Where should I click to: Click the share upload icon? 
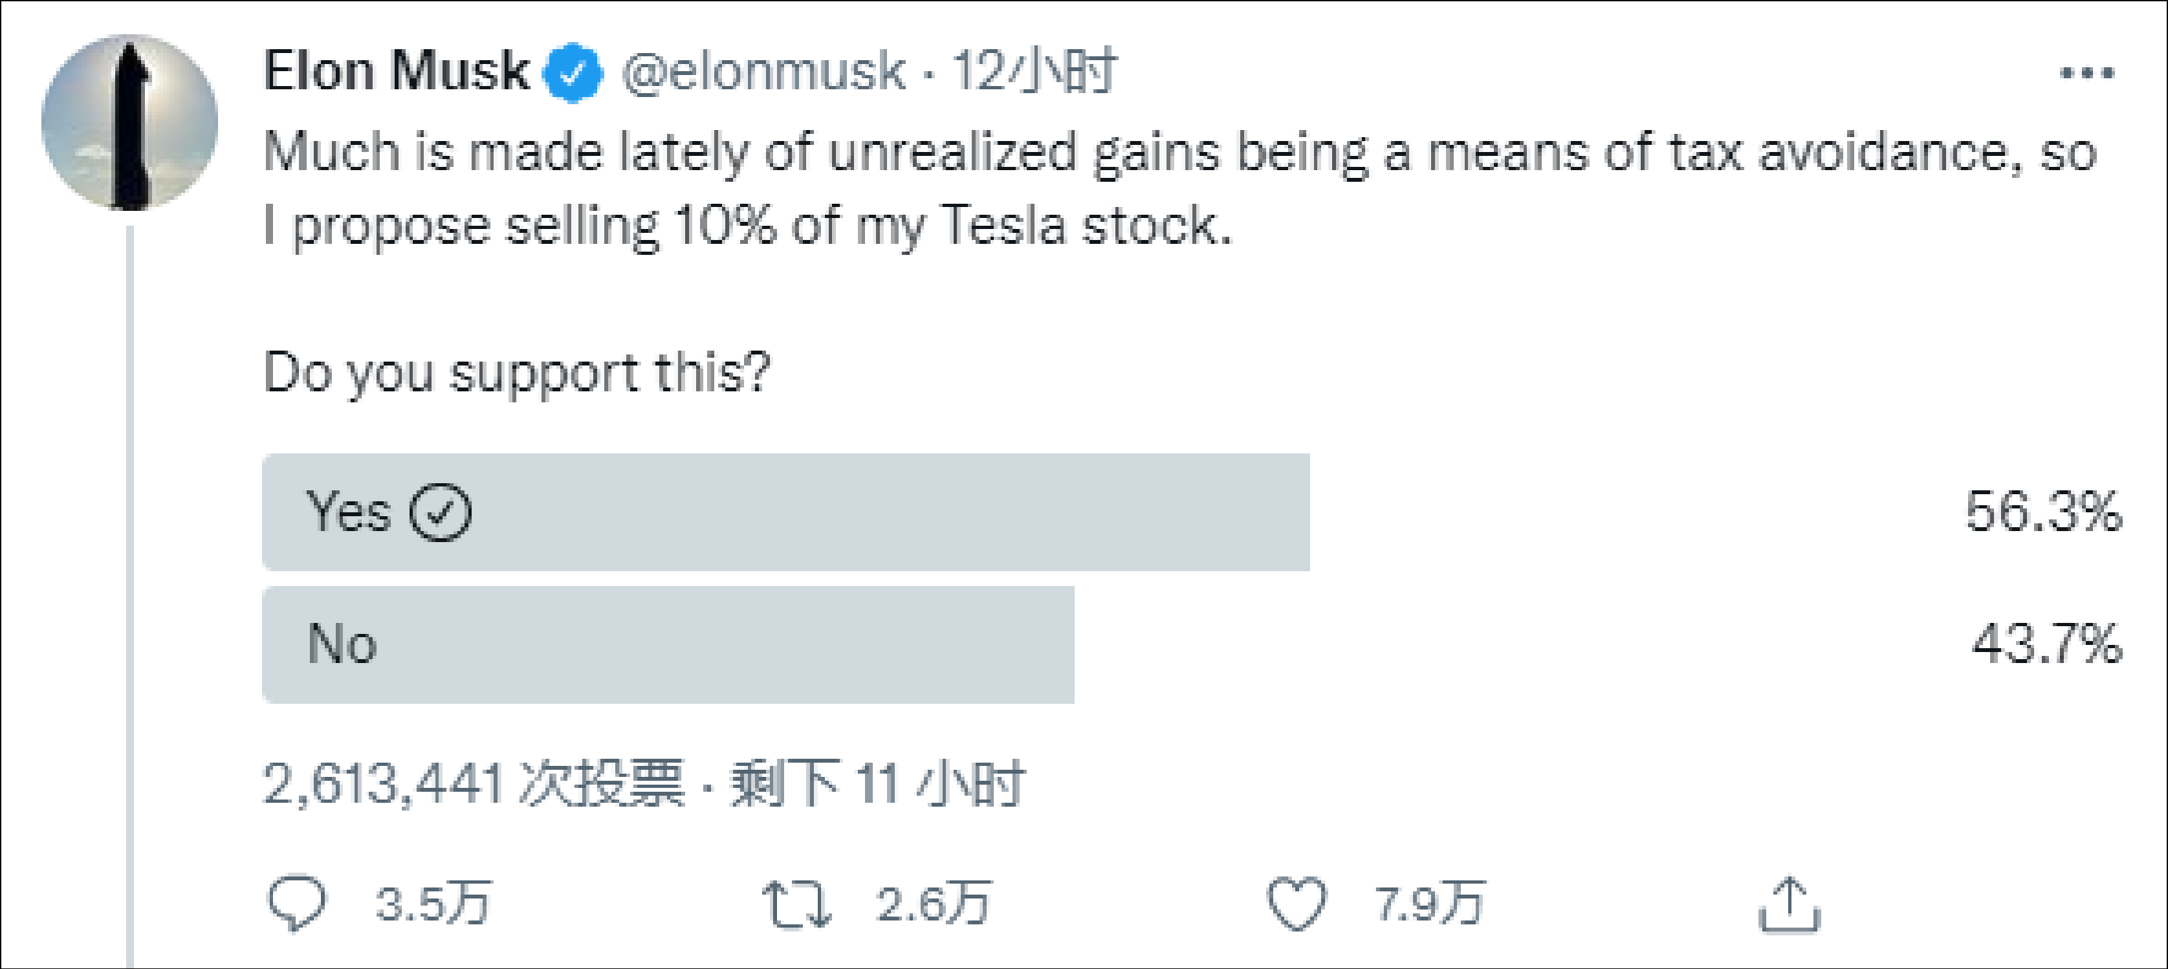pyautogui.click(x=1790, y=905)
